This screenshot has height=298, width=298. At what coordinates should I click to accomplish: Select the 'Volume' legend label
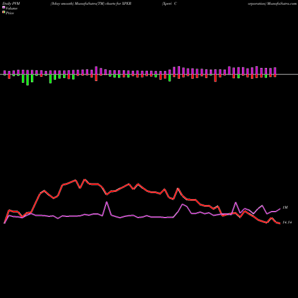pos(11,8)
